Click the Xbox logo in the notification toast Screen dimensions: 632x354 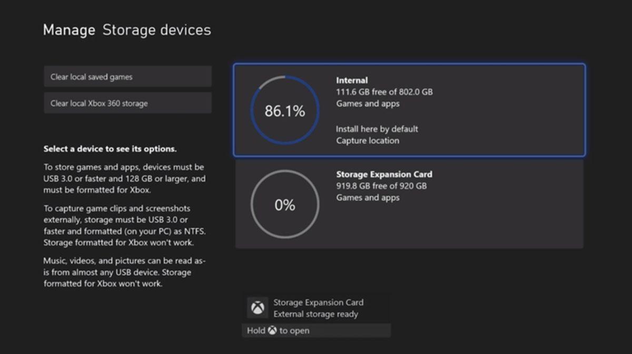click(x=257, y=307)
